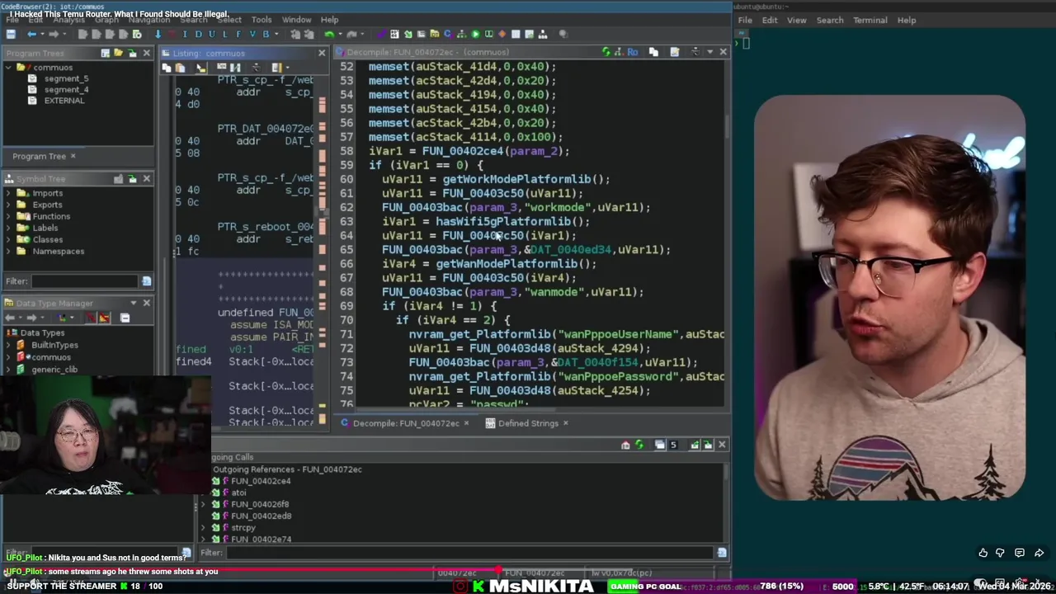The width and height of the screenshot is (1056, 594).
Task: Click the call tree Filter text field
Action: point(470,553)
